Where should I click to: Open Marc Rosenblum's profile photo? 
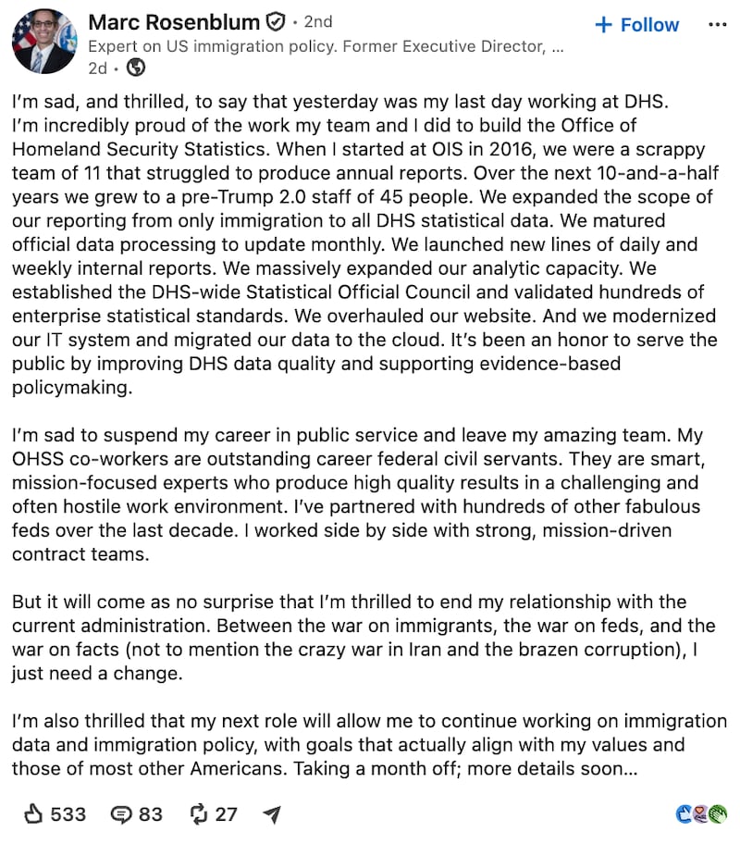[44, 41]
